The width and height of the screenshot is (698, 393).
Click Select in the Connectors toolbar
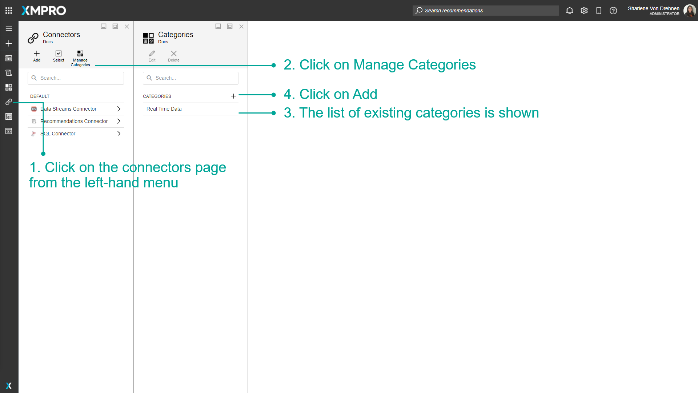coord(59,56)
